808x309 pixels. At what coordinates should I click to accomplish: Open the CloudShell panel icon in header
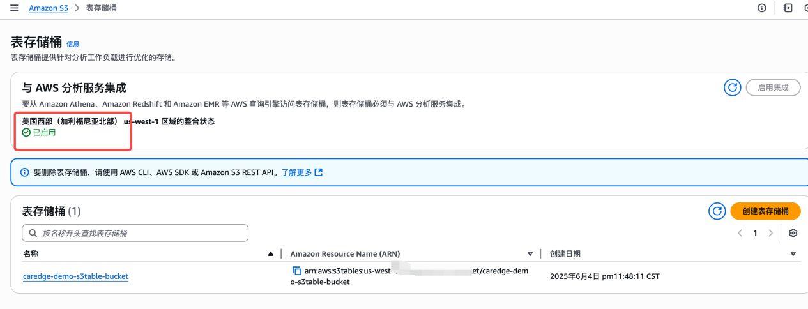[x=788, y=8]
